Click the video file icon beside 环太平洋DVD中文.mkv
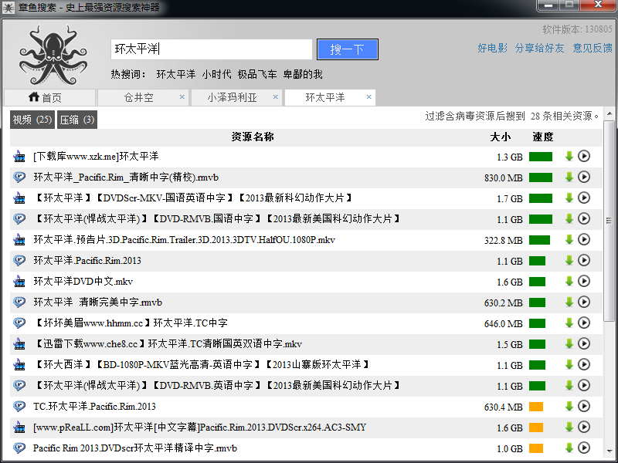 (x=19, y=282)
